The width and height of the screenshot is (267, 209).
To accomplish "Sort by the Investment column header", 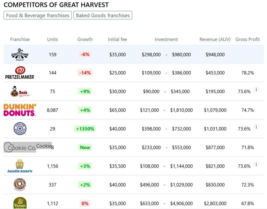I will click(x=166, y=39).
